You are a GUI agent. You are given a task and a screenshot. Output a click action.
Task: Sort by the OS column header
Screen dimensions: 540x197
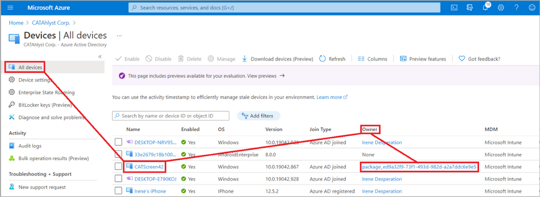221,129
